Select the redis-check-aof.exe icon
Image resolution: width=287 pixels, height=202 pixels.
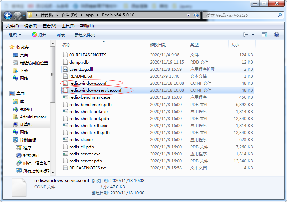(65, 111)
